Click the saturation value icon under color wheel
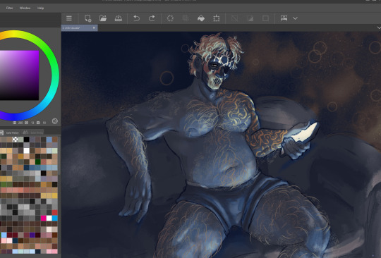 [27, 123]
